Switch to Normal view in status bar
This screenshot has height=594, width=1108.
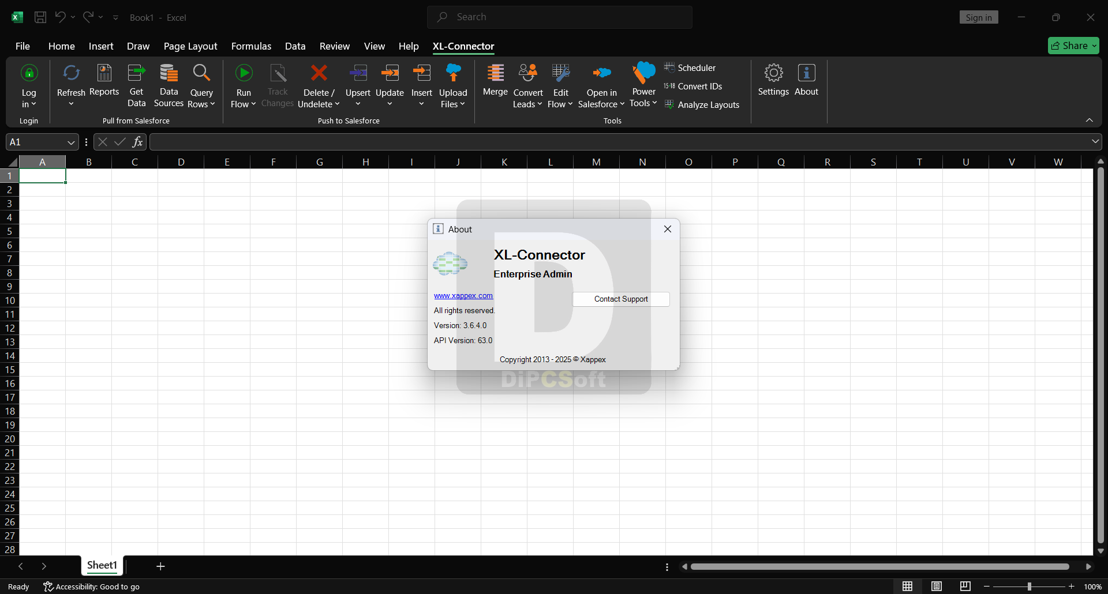(x=907, y=587)
